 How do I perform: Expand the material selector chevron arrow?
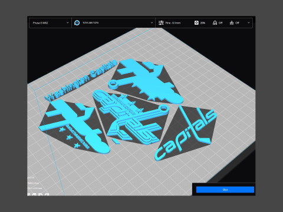152,23
